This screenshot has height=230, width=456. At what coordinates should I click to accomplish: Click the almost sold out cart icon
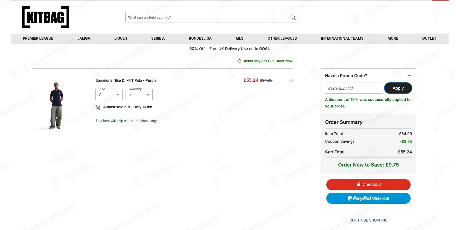[x=98, y=107]
